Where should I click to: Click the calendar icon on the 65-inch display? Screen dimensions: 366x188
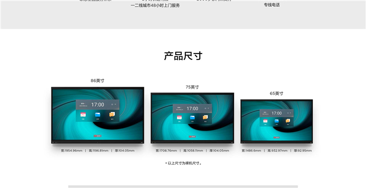(265, 121)
